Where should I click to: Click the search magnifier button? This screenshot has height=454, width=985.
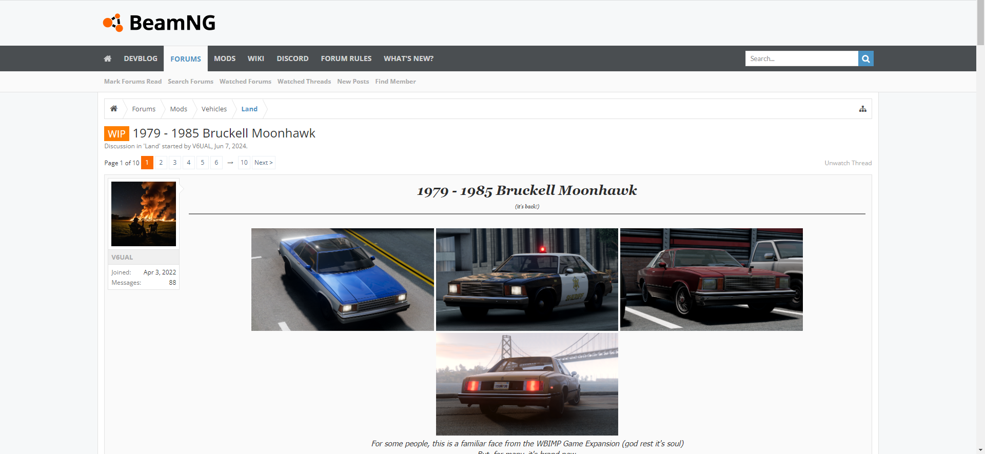(x=865, y=58)
